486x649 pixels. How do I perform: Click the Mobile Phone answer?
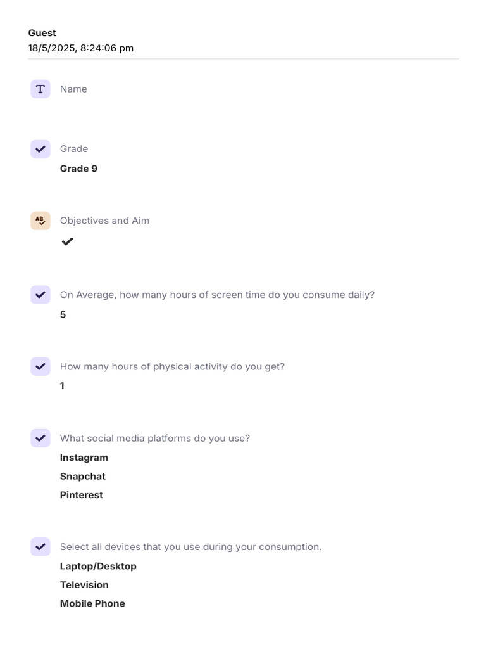(x=92, y=603)
